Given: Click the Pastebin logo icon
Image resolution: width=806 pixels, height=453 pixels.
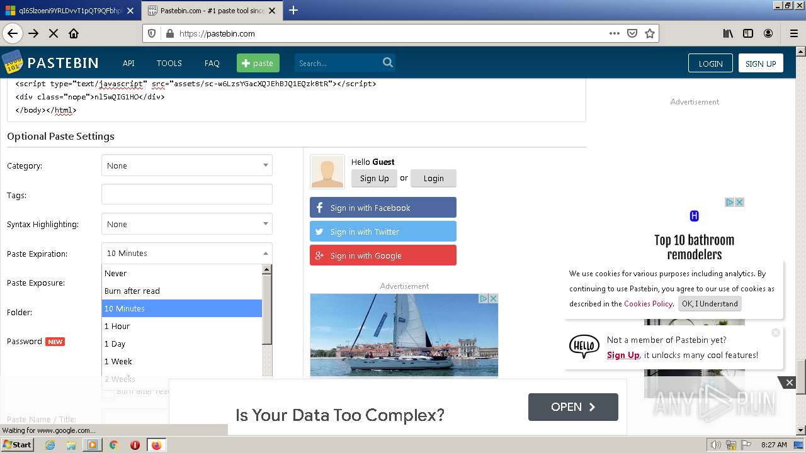Looking at the screenshot, I should pyautogui.click(x=12, y=63).
